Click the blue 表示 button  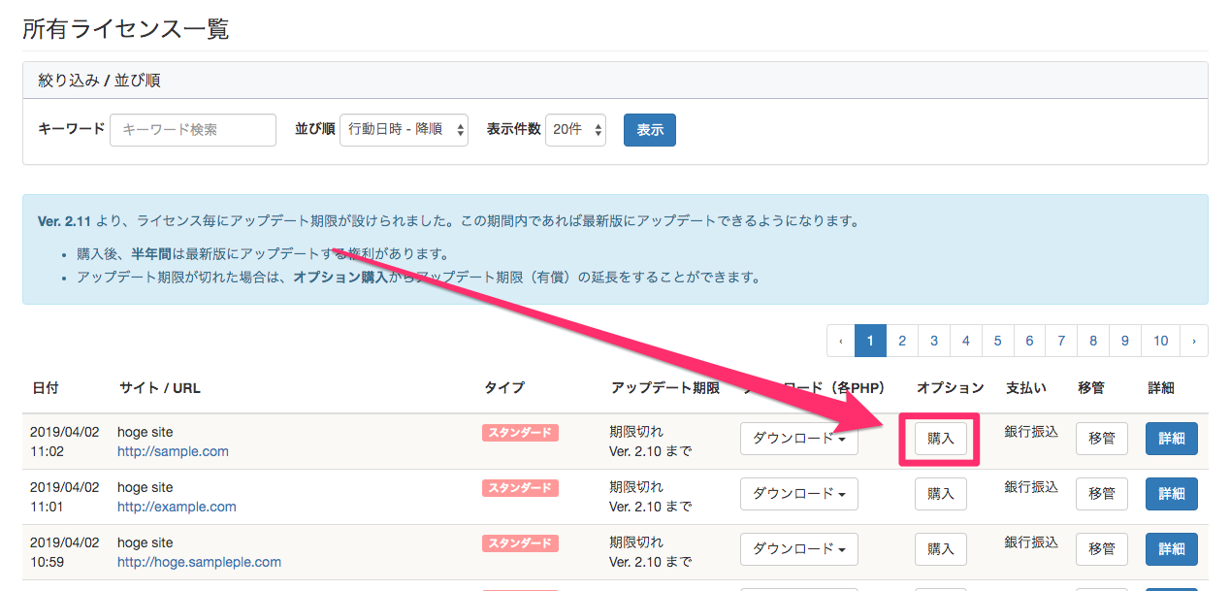point(649,130)
